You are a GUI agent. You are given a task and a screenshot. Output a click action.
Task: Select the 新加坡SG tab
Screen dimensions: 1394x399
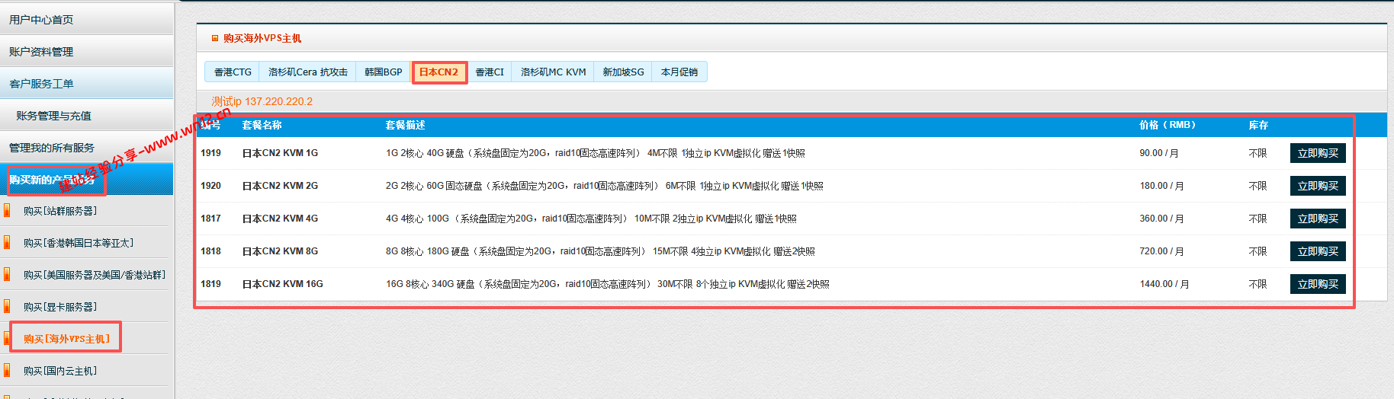click(623, 72)
